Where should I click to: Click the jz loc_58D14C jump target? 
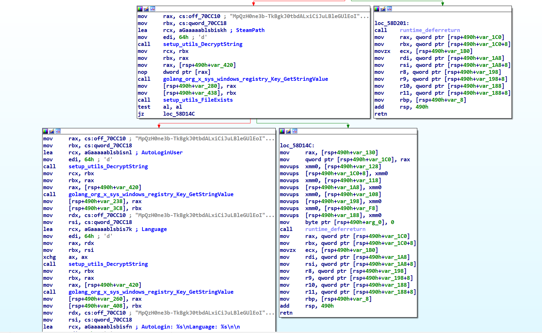[x=179, y=114]
